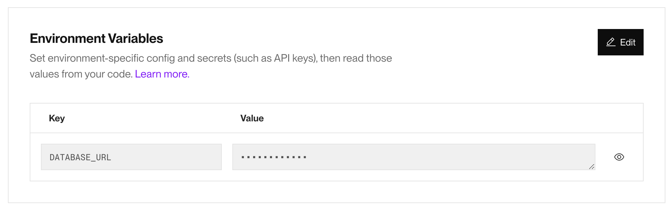Grab the value field resize handle
Viewport: 672px width, 213px height.
[x=592, y=167]
